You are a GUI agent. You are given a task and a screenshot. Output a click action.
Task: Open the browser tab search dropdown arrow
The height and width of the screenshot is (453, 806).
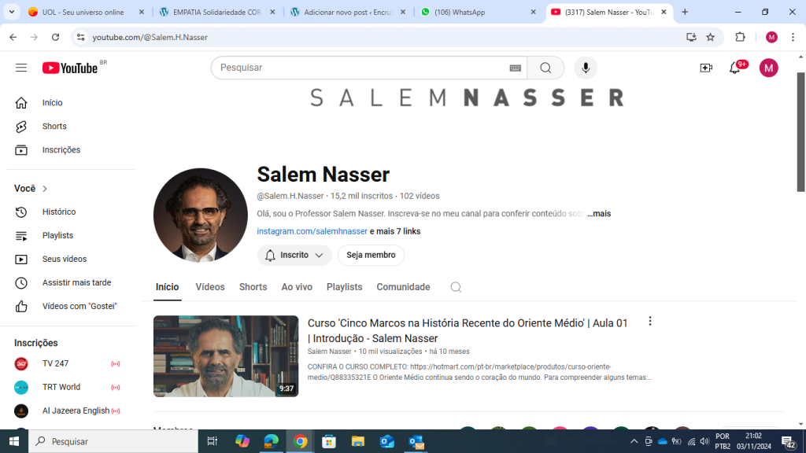(11, 12)
